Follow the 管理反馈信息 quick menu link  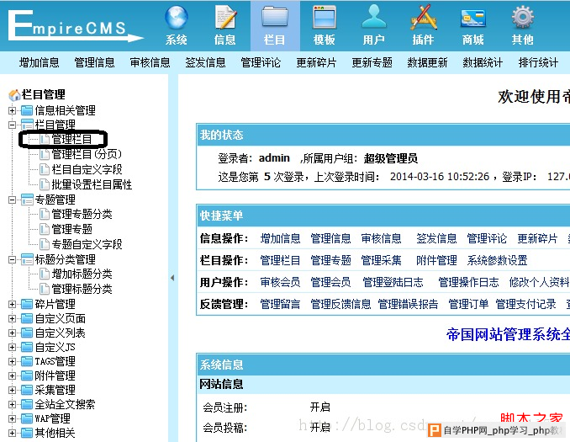coord(340,304)
